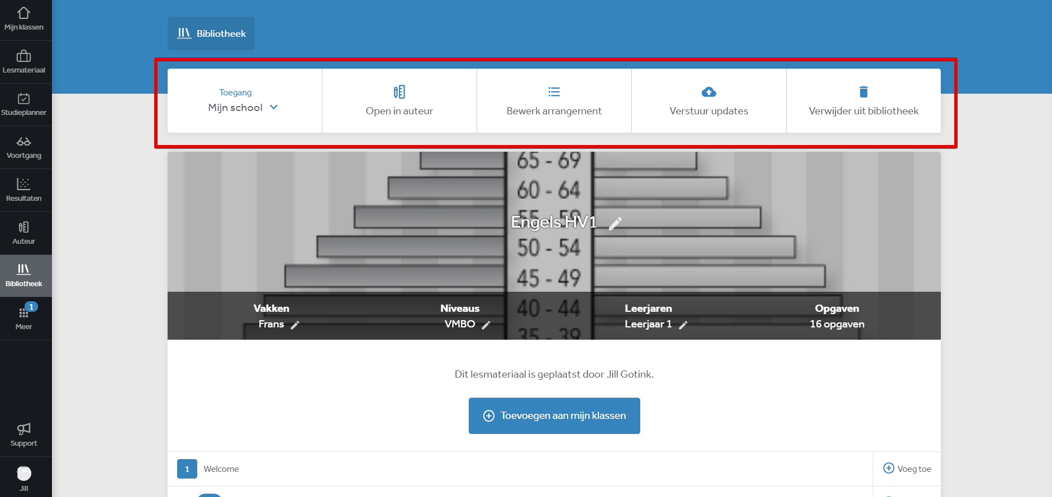Expand the Toegang Mijn school dropdown
The height and width of the screenshot is (497, 1052).
pos(245,101)
